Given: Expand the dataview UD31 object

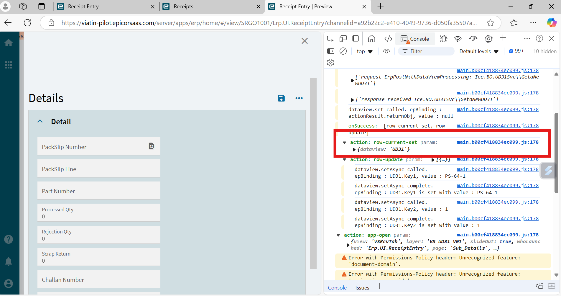Looking at the screenshot, I should pos(354,150).
